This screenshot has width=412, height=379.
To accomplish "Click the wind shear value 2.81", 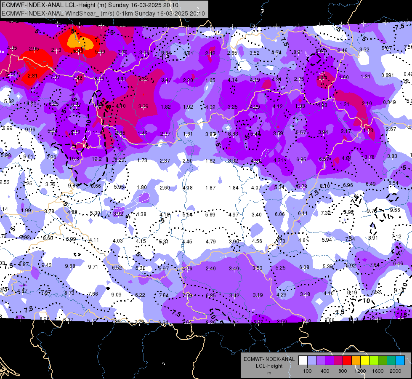I will pos(32,76).
